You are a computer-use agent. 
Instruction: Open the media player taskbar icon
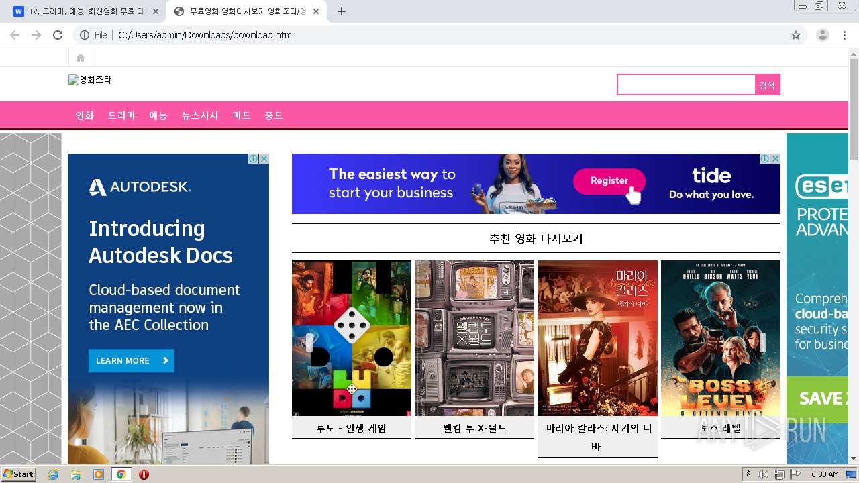(99, 474)
